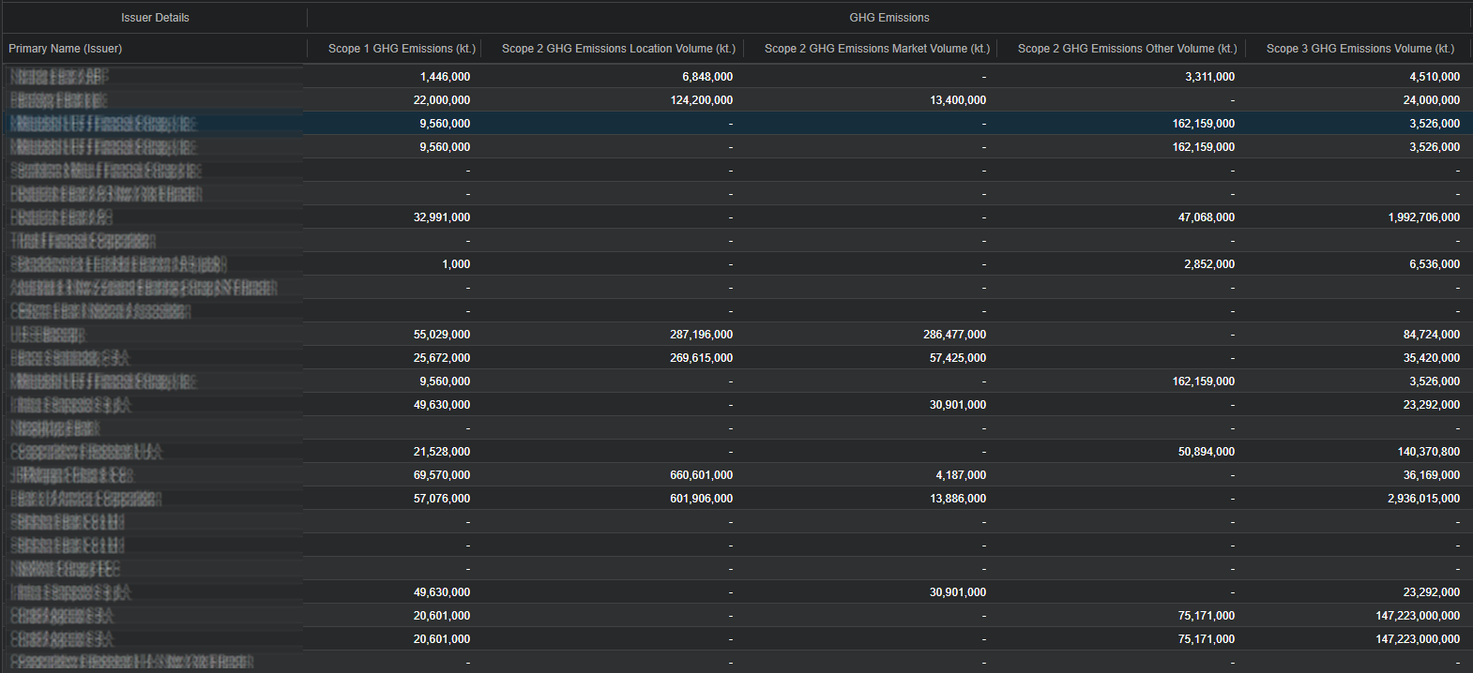The height and width of the screenshot is (673, 1473).
Task: Select the cell reading 2,852,000
Action: 1210,264
